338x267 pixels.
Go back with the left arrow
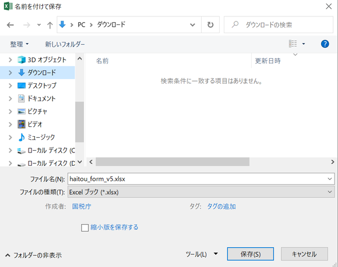click(x=10, y=25)
